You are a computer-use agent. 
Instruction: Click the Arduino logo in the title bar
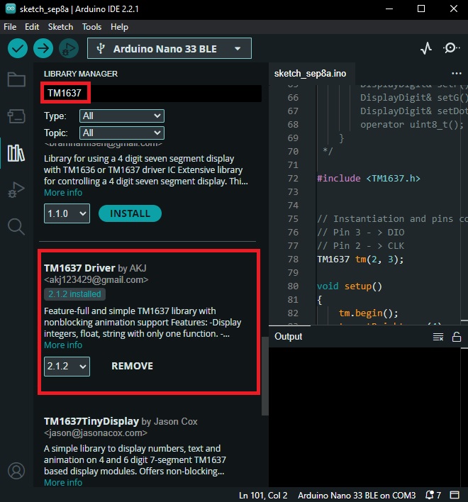click(11, 9)
